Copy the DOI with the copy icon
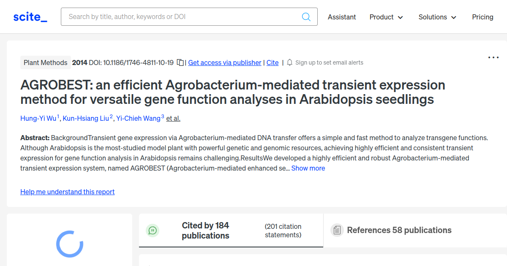 click(180, 62)
